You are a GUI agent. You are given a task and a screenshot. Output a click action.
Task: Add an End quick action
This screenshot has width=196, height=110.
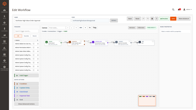(x=26, y=100)
